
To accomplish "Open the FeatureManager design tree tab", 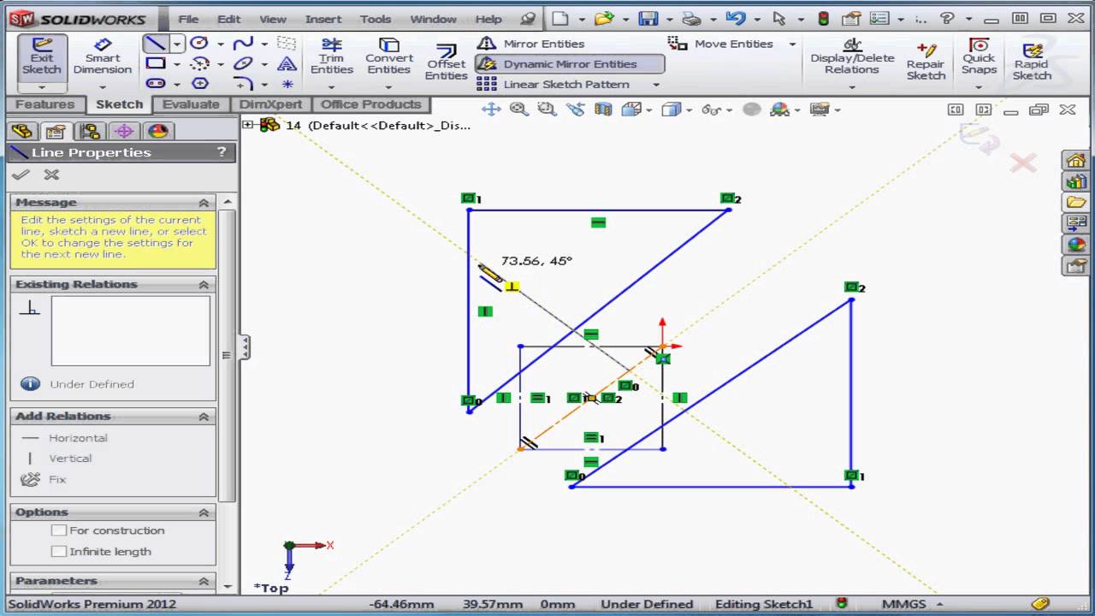I will coord(21,131).
